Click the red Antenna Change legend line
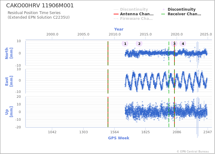This screenshot has width=215, height=154. 116,14
